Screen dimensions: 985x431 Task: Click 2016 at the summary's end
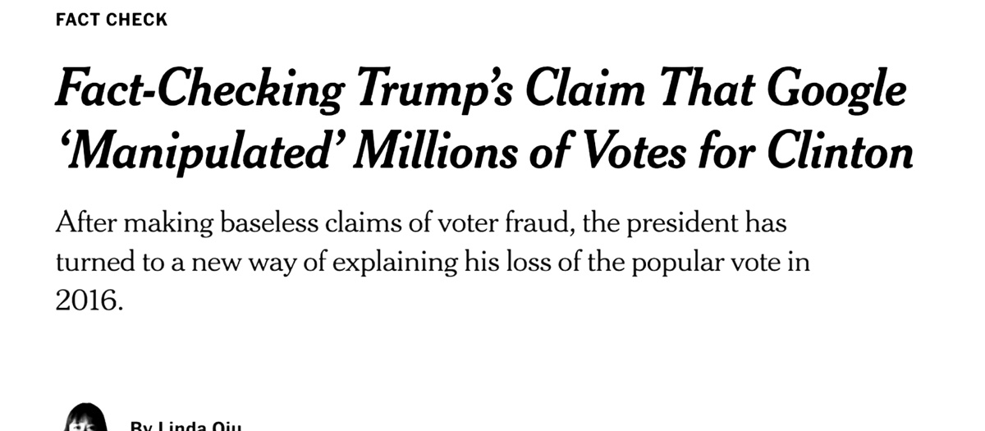point(89,301)
